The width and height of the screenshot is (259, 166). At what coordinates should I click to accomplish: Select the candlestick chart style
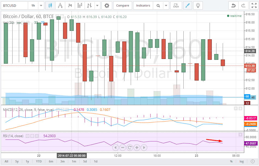[x=50, y=5]
